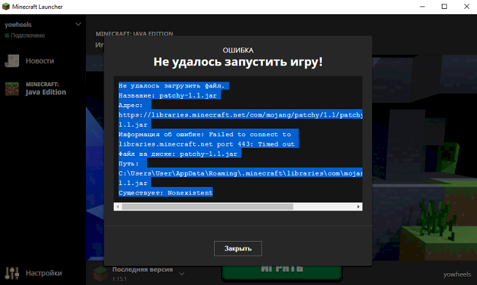
Task: Click the green ИГРАТЬ play button
Action: (x=282, y=271)
